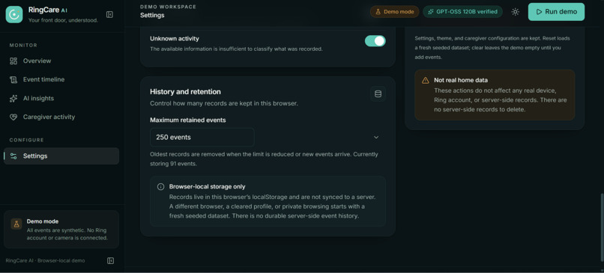Viewport: 604px width, 273px height.
Task: Click the "CONFIGURE" section label
Action: 26,140
